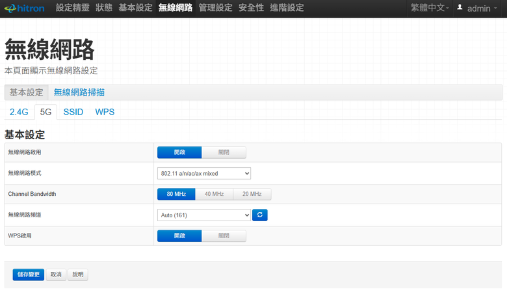
Task: Click the 說明 button
Action: tap(78, 275)
